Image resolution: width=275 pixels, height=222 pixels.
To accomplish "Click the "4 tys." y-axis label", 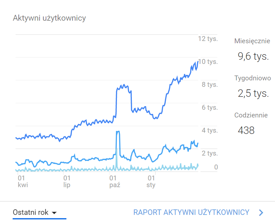I will [x=210, y=130].
